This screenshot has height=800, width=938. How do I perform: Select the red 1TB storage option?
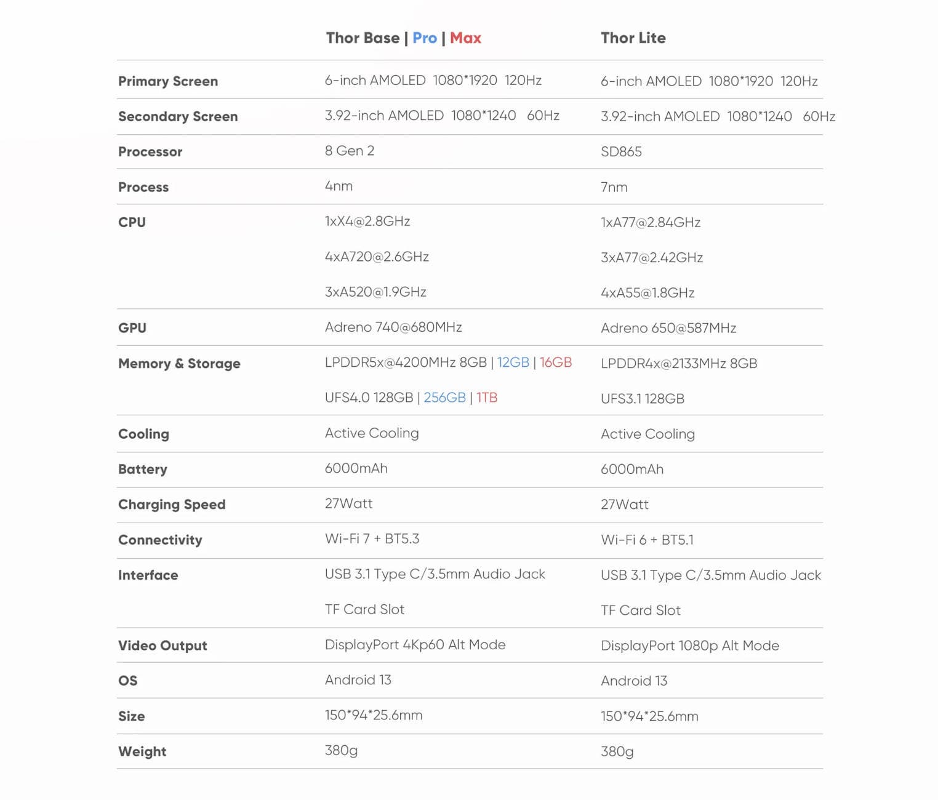tap(487, 398)
